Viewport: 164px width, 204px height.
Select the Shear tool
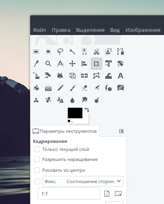point(48,76)
